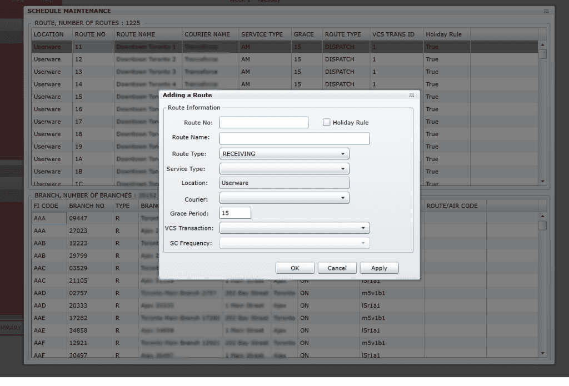Click the branch list scroll-down arrow
The width and height of the screenshot is (569, 386).
click(542, 353)
